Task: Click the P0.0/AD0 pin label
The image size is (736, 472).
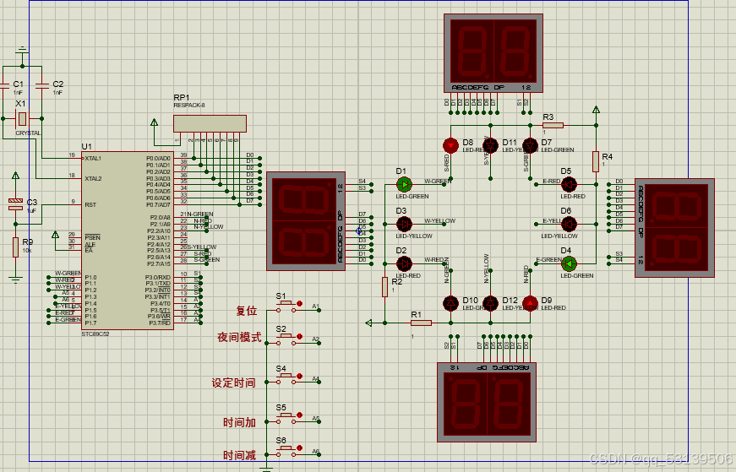Action: (159, 159)
